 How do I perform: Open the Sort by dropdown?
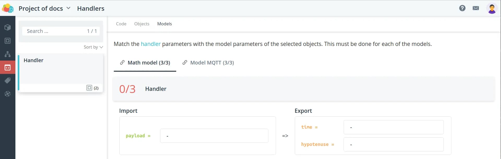coord(93,47)
